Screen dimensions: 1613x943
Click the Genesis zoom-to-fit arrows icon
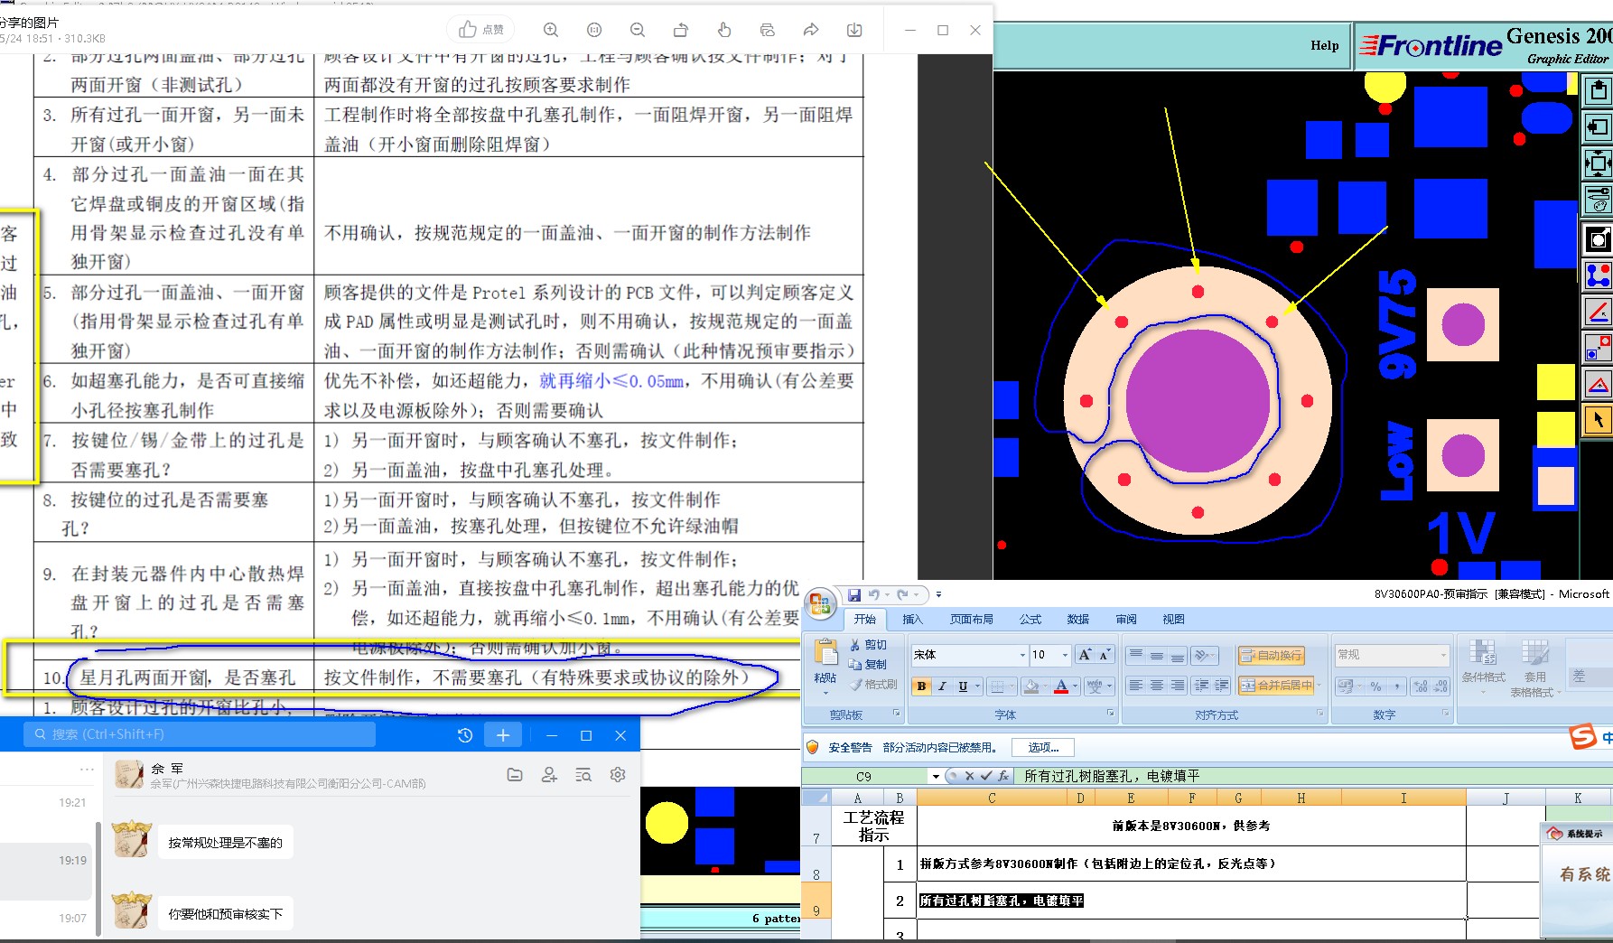tap(1599, 163)
